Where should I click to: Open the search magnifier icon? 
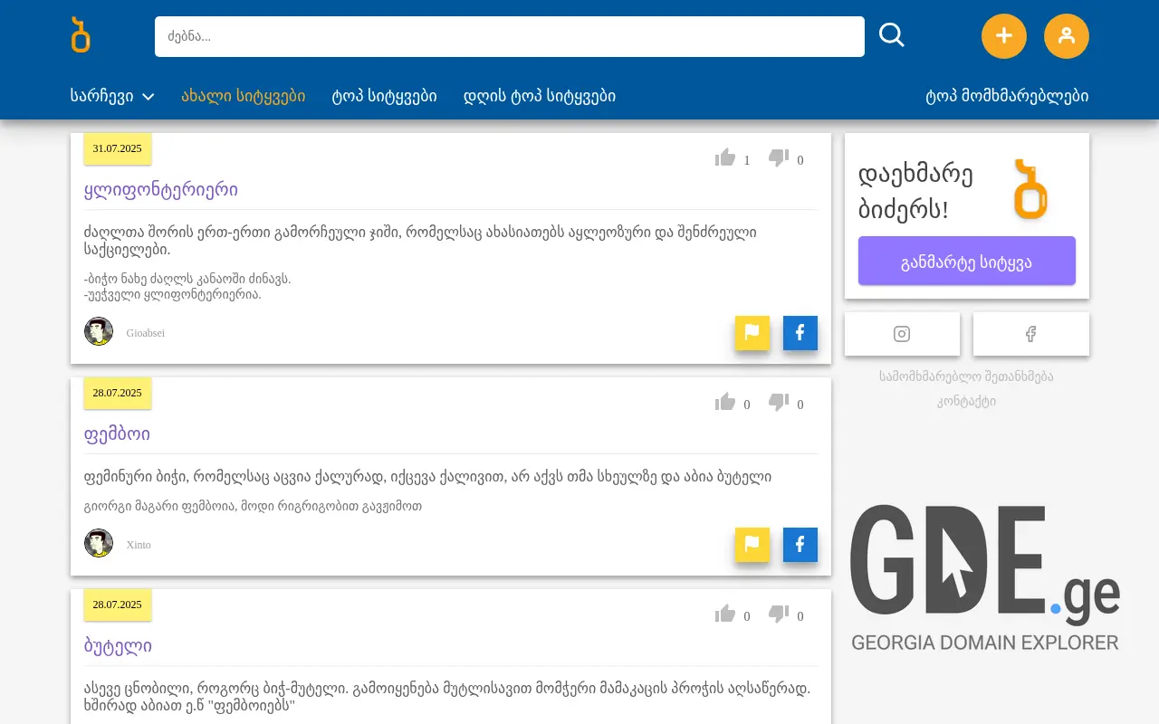pyautogui.click(x=892, y=34)
